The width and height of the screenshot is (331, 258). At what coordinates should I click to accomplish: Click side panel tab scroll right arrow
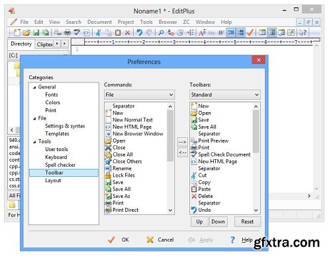64,44
